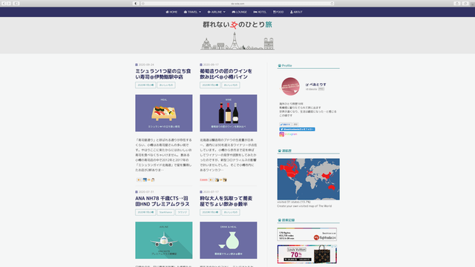Click おいしいもの tag under sushi article title
Screen dimensions: 475x267
click(x=166, y=85)
